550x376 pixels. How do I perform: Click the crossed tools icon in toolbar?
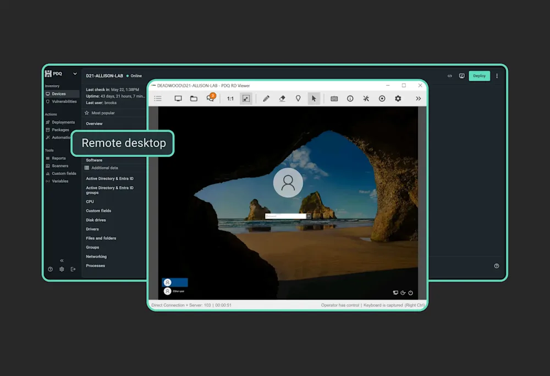click(x=366, y=99)
